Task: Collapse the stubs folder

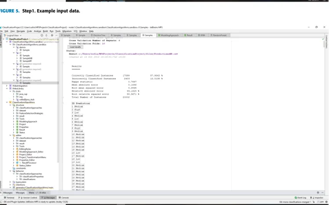Action: [x=10, y=91]
